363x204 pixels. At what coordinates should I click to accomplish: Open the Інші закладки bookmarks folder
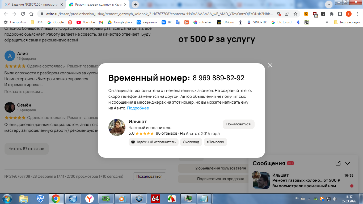[x=347, y=22]
